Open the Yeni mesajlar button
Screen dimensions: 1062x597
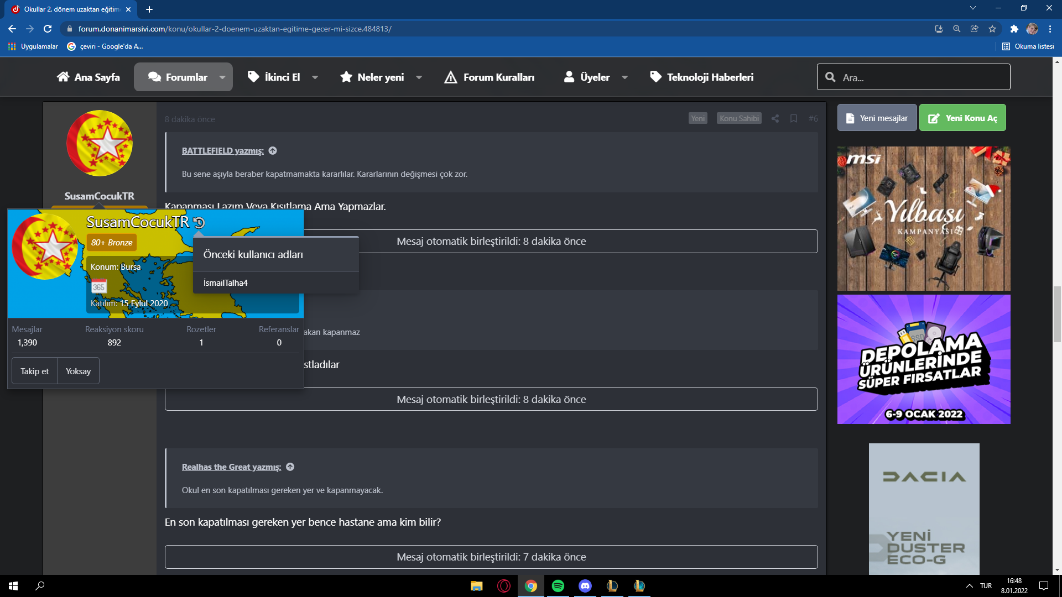pos(877,118)
